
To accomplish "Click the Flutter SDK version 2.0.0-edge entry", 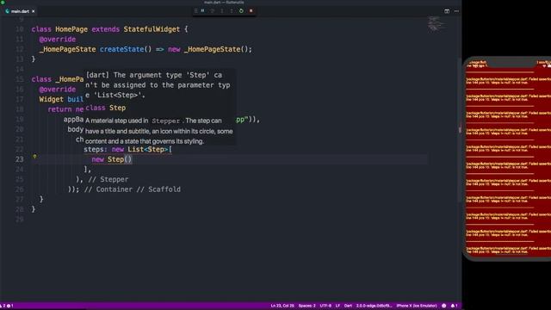I will (x=374, y=306).
